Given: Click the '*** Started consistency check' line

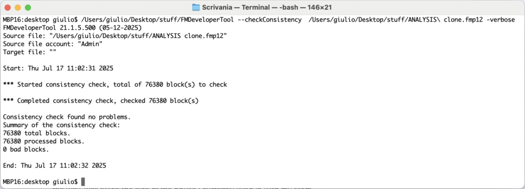Looking at the screenshot, I should [x=115, y=85].
